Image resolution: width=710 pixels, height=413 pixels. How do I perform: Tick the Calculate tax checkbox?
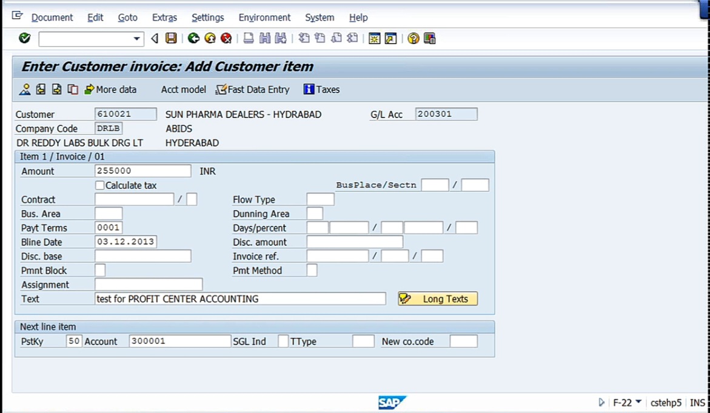(x=99, y=185)
